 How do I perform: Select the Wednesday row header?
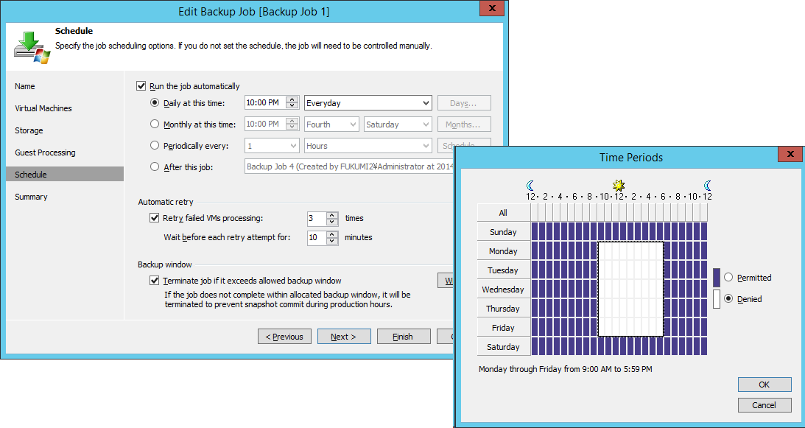[x=503, y=290]
